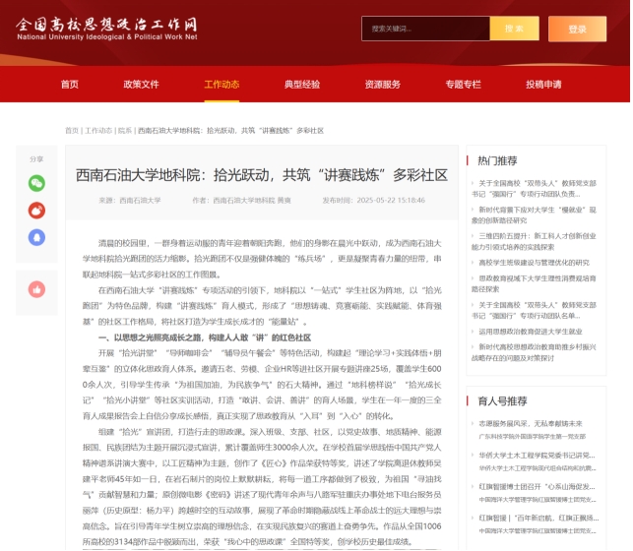Click the site logo in the header

tap(106, 29)
